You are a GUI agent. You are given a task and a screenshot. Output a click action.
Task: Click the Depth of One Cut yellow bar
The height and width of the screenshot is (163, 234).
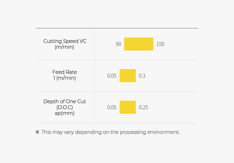tap(128, 107)
